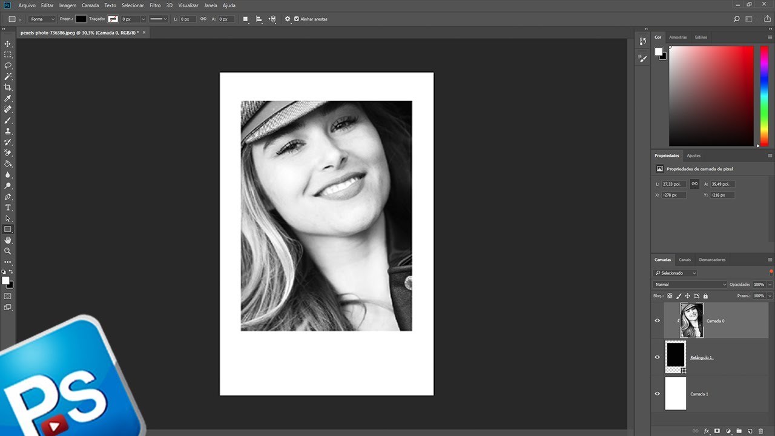The height and width of the screenshot is (436, 775).
Task: Pick a color in the color field
Action: (x=711, y=96)
